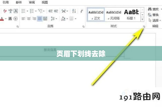Viewport: 162px width, 107px height.
Task: Expand the borders dropdown arrow
Action: click(x=75, y=19)
